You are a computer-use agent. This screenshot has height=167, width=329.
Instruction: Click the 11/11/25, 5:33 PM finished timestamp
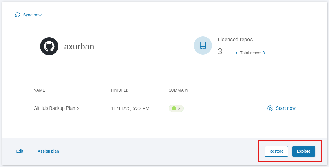pos(130,109)
